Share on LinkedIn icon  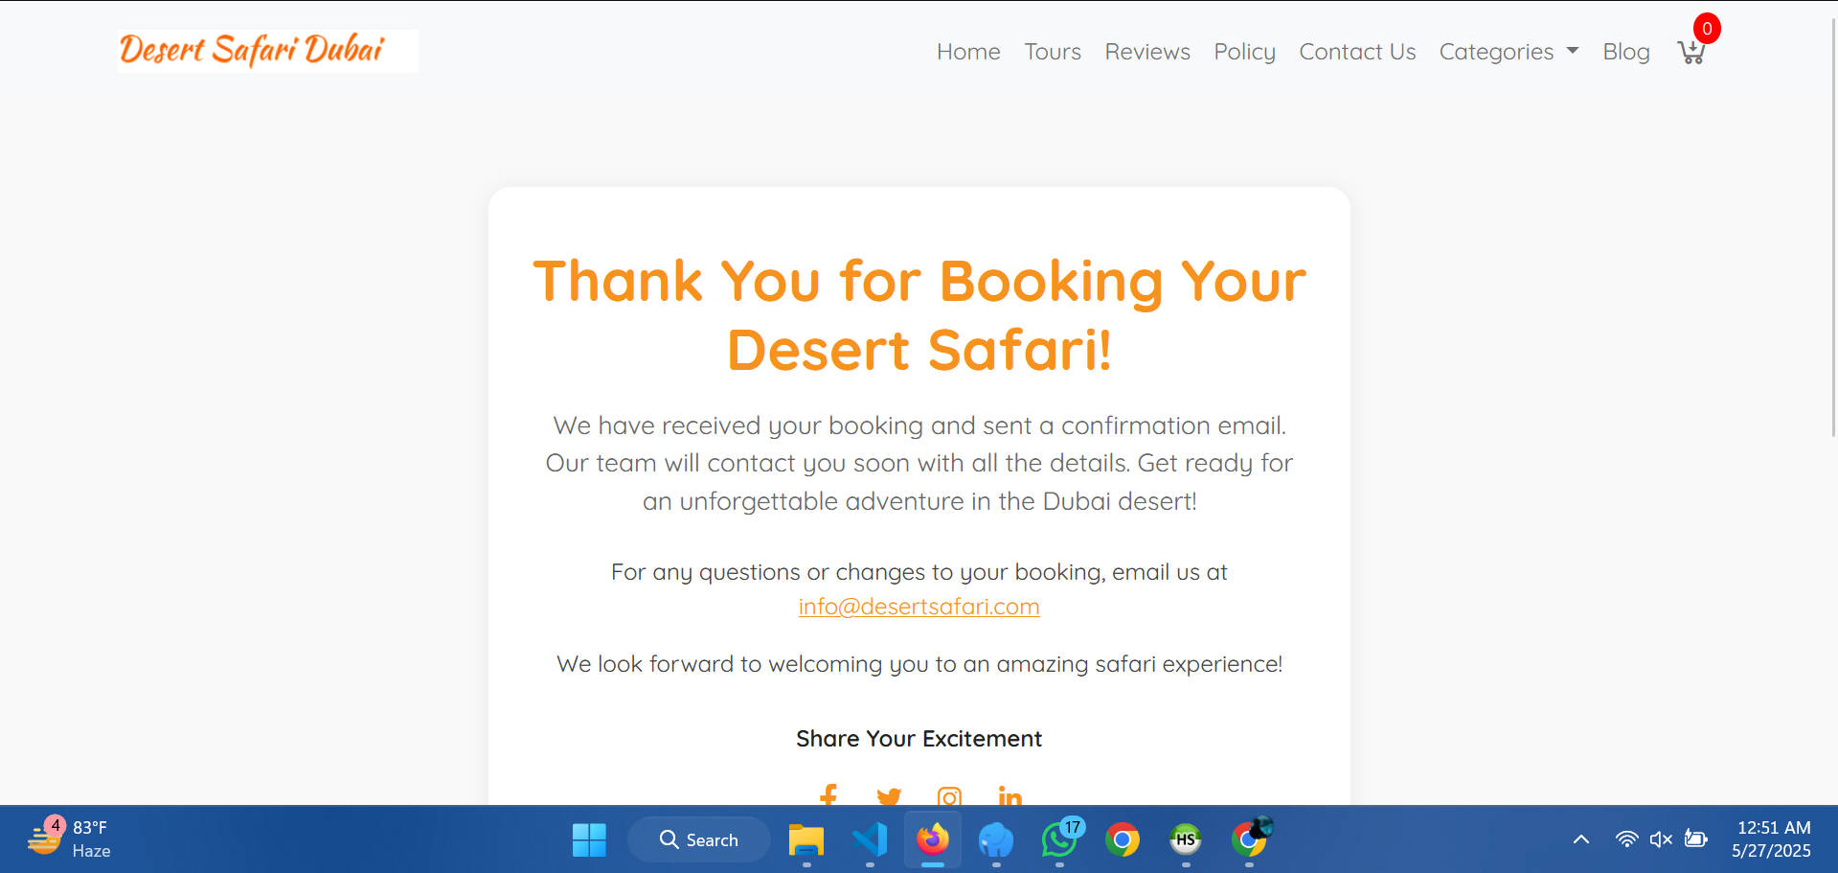click(x=1010, y=796)
